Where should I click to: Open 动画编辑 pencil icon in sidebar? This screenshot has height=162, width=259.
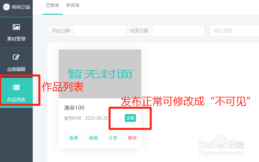pos(16,57)
